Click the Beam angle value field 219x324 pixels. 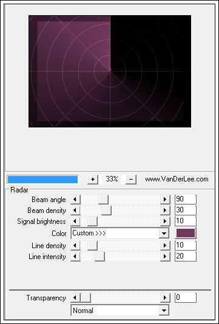(186, 200)
